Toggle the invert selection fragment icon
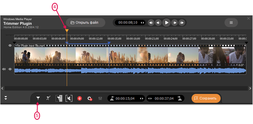The height and width of the screenshot is (124, 253). click(x=59, y=98)
